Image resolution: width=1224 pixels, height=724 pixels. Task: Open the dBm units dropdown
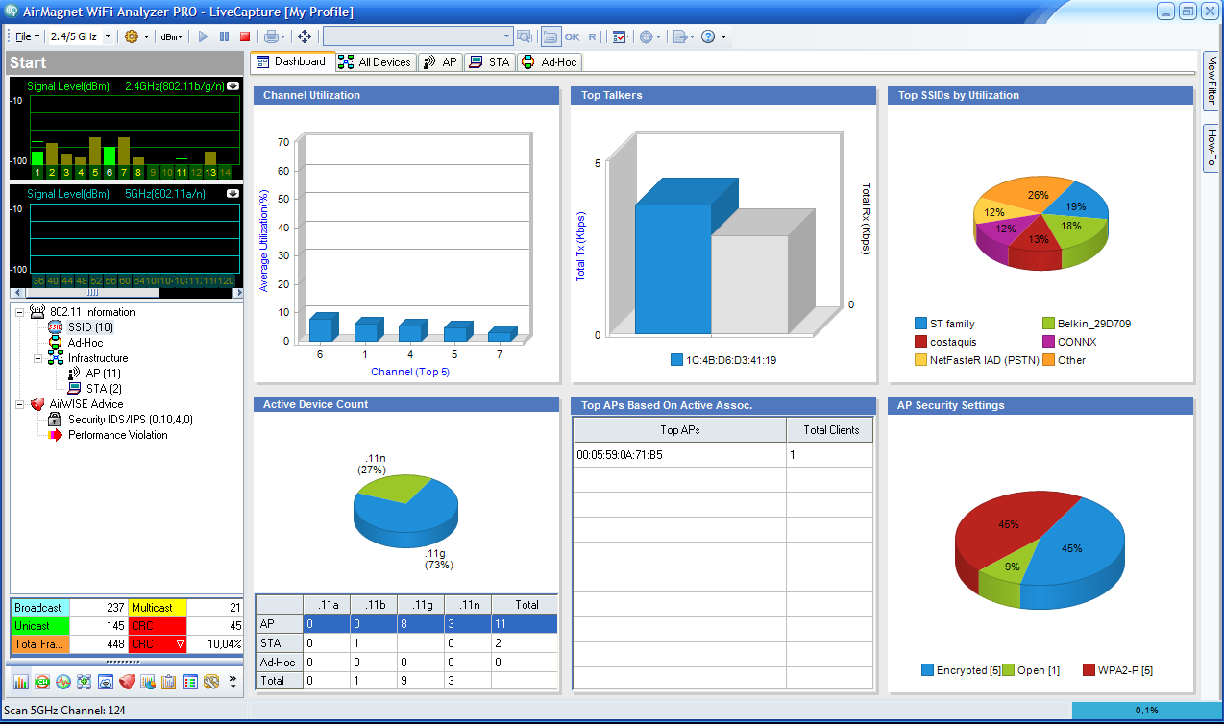[x=173, y=36]
